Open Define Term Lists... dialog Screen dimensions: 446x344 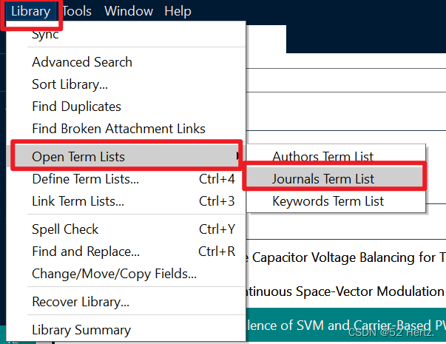[x=126, y=179]
